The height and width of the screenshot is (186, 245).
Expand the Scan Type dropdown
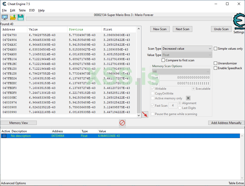[x=187, y=49]
